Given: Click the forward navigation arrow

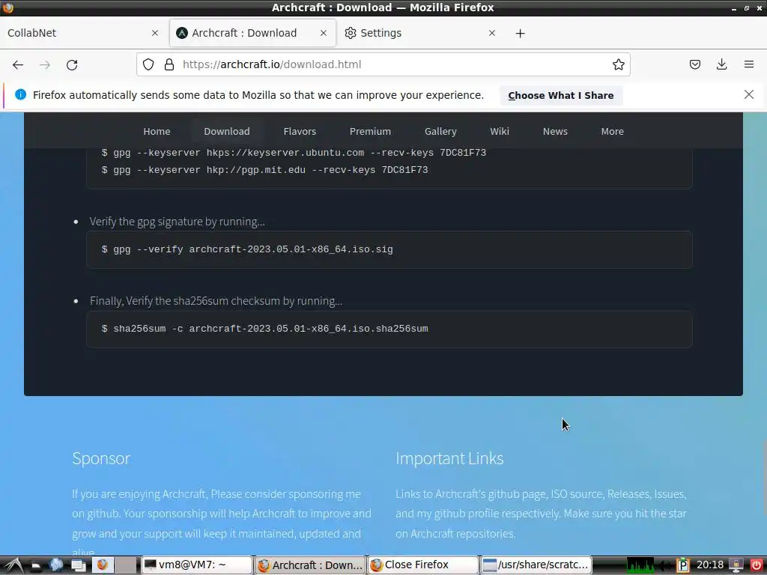Looking at the screenshot, I should coord(45,64).
